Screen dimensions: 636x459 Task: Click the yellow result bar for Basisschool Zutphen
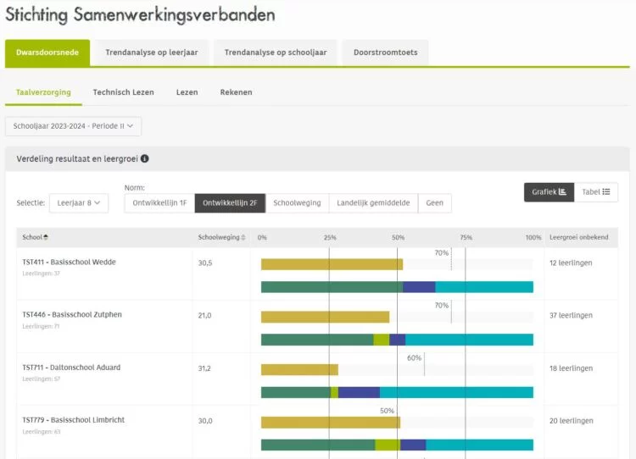click(x=325, y=317)
